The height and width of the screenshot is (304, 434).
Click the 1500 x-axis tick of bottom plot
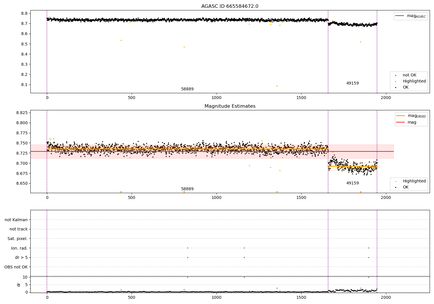click(301, 297)
